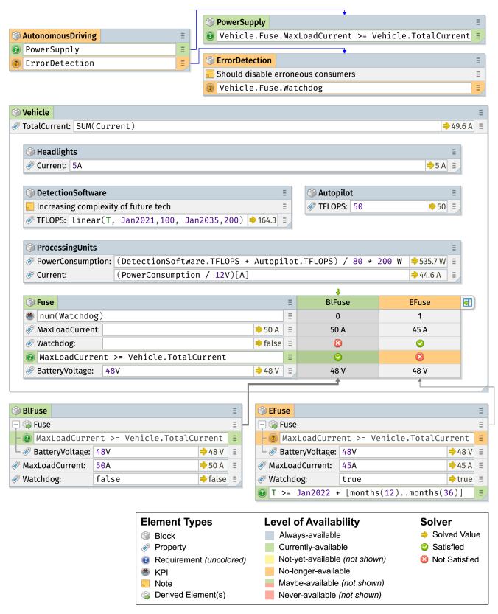This screenshot has height=614, width=498.
Task: Click the BlFuse block cube icon
Action: tap(15, 411)
